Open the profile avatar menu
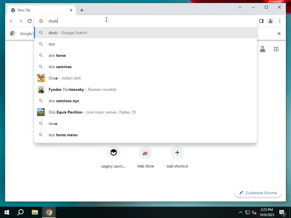The height and width of the screenshot is (218, 291). (271, 21)
